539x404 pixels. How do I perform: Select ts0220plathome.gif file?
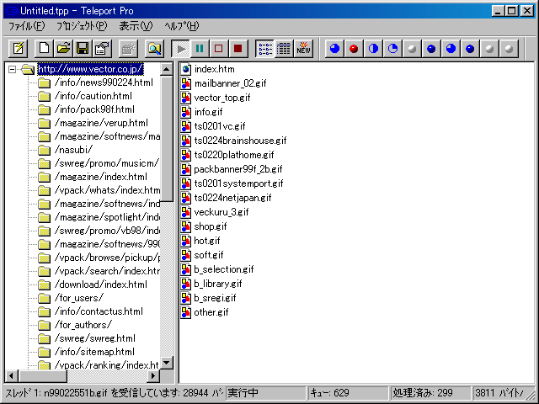coord(234,155)
